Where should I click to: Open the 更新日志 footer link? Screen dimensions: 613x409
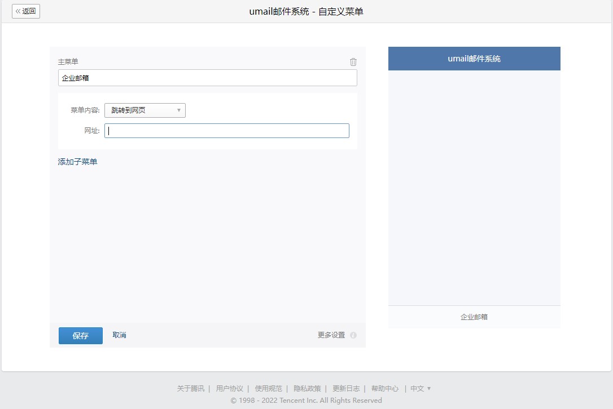pyautogui.click(x=346, y=389)
